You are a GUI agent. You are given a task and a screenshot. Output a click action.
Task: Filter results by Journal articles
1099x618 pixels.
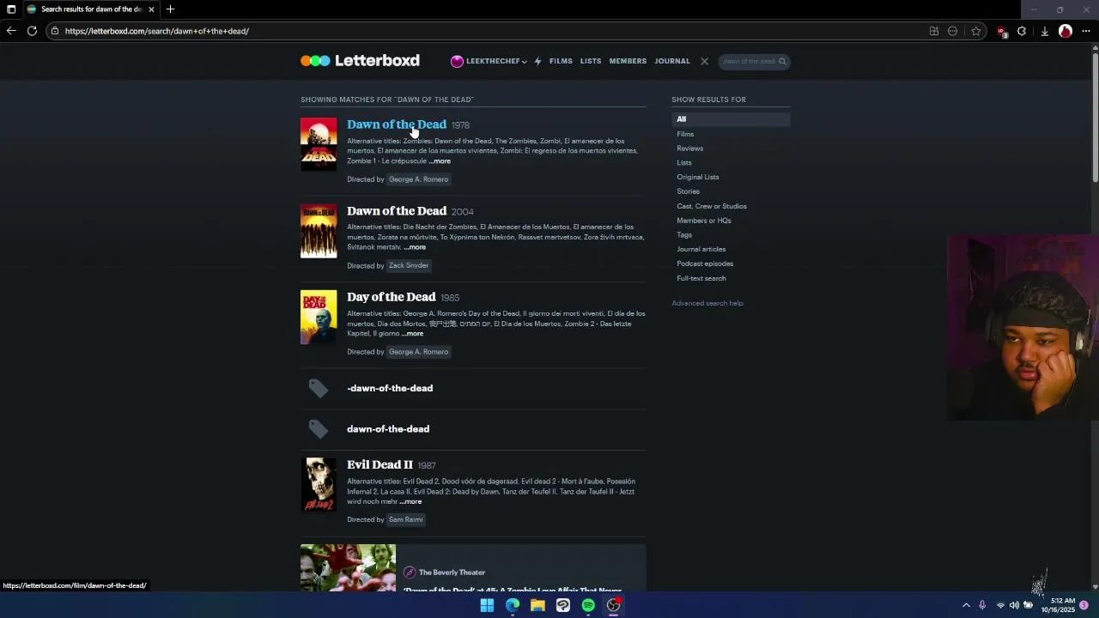[701, 250]
